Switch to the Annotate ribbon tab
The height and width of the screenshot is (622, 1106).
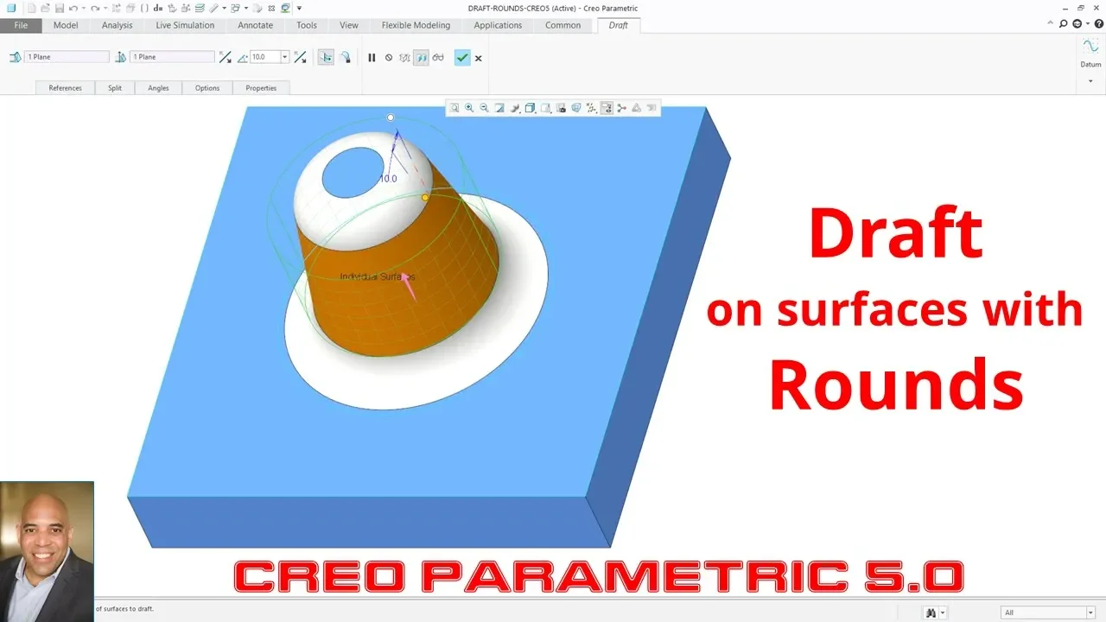pos(256,25)
